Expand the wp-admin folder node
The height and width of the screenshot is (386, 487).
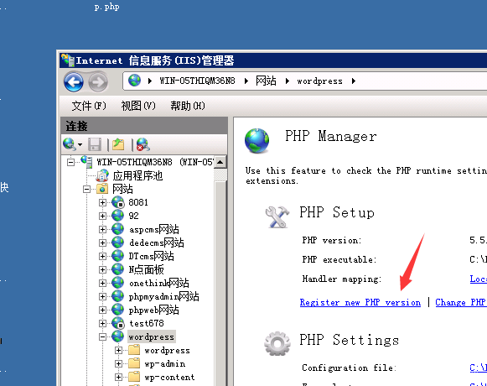point(118,363)
